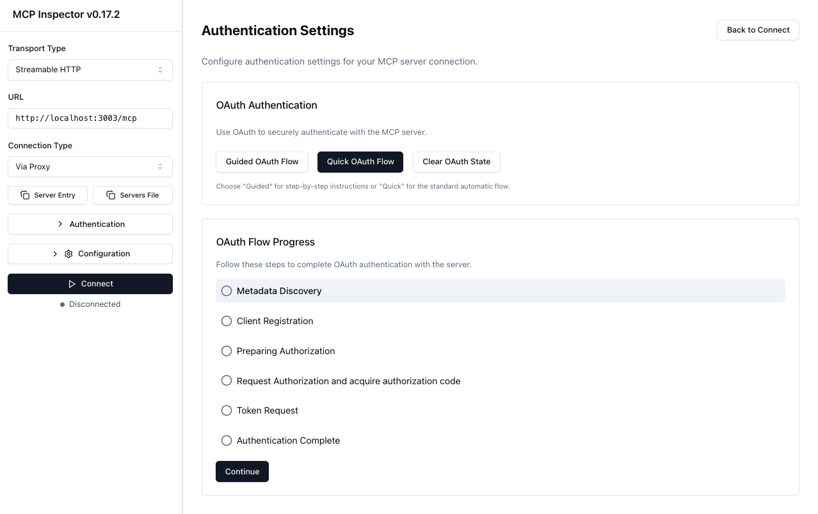Select the Request Authorization step row

point(348,381)
